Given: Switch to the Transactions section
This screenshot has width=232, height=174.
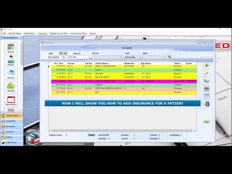Looking at the screenshot, I should click(x=12, y=116).
